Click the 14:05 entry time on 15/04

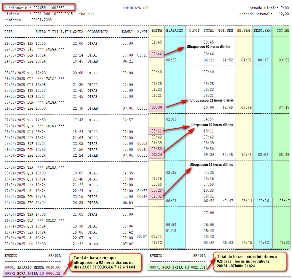click(x=41, y=215)
